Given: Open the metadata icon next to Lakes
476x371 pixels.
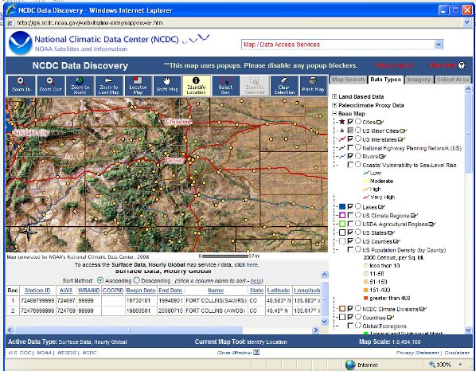Looking at the screenshot, I should pyautogui.click(x=380, y=207).
